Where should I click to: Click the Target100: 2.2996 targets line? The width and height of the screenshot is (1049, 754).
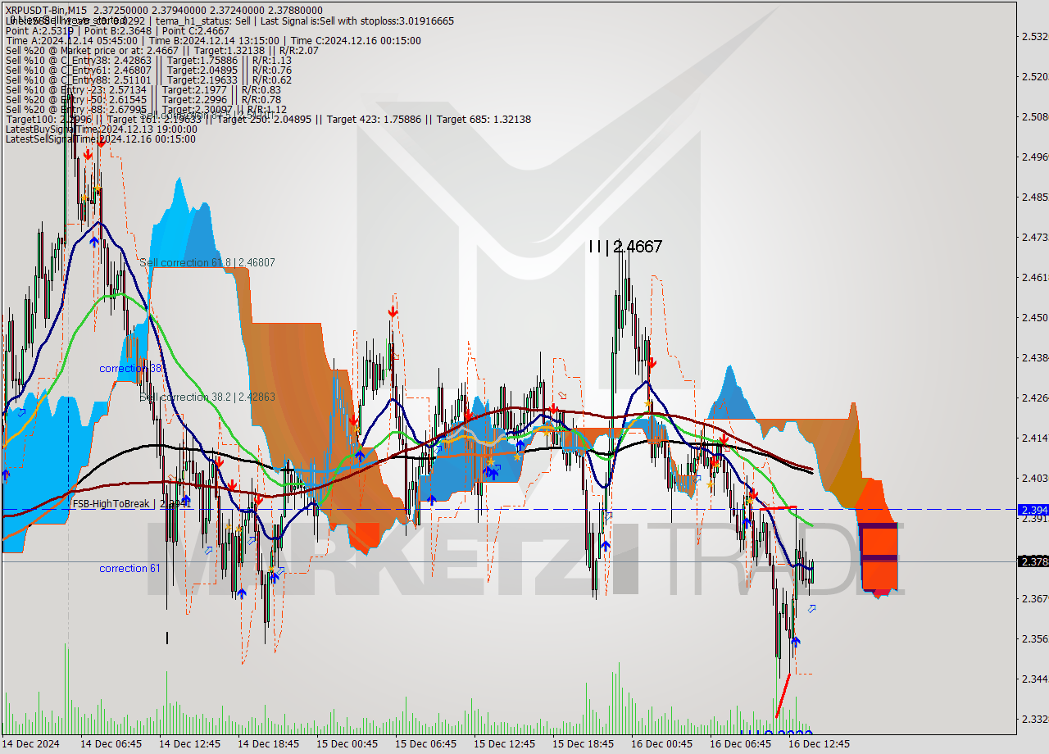(x=268, y=119)
